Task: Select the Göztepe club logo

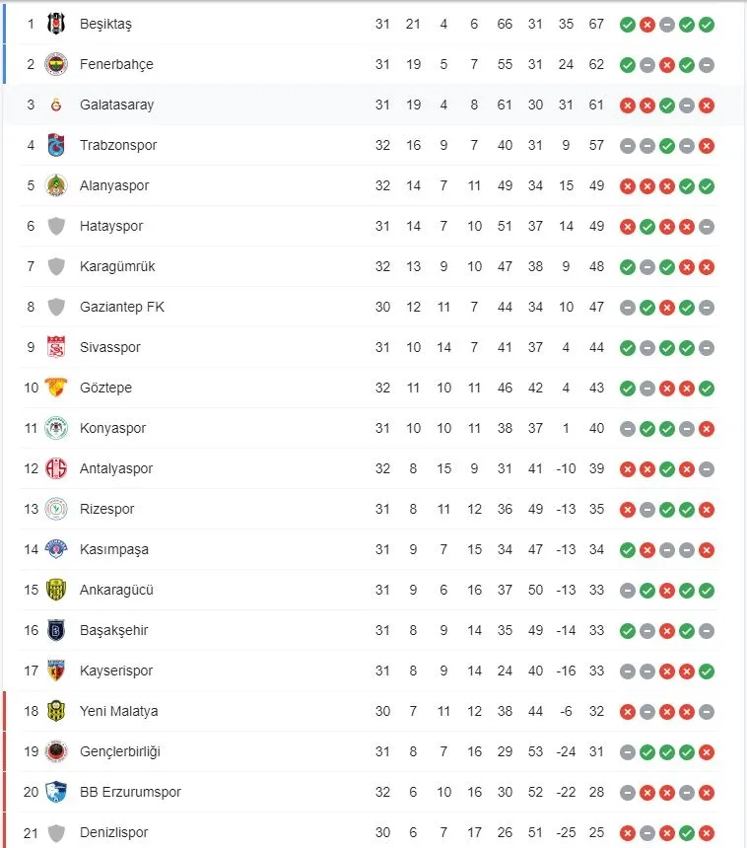Action: (x=56, y=388)
